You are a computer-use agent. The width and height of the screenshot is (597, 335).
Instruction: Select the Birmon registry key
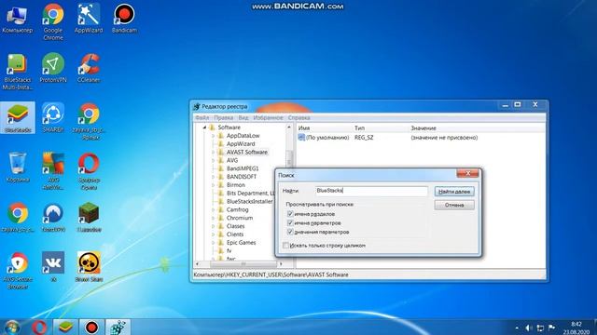point(236,185)
